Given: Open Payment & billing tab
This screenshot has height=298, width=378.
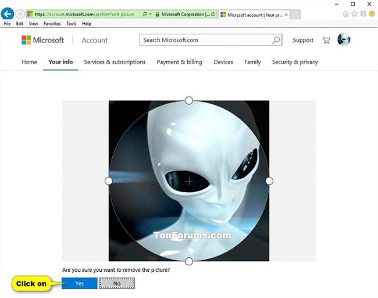Looking at the screenshot, I should coord(180,62).
